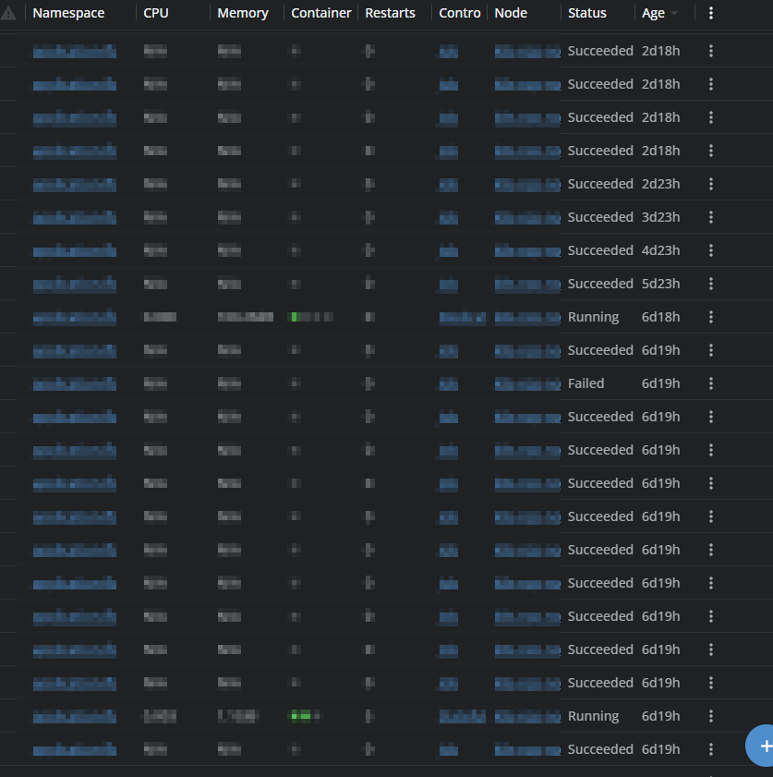Click the Node column header

511,13
